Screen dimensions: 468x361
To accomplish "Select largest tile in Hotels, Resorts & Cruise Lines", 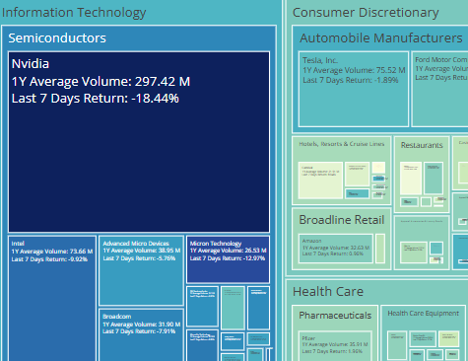I will click(x=320, y=180).
